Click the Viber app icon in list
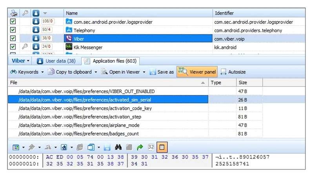Screen dimensions: 309x173 coord(69,39)
